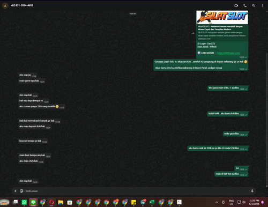Open Opera browser from the taskbar
The image size is (268, 207).
(51, 202)
